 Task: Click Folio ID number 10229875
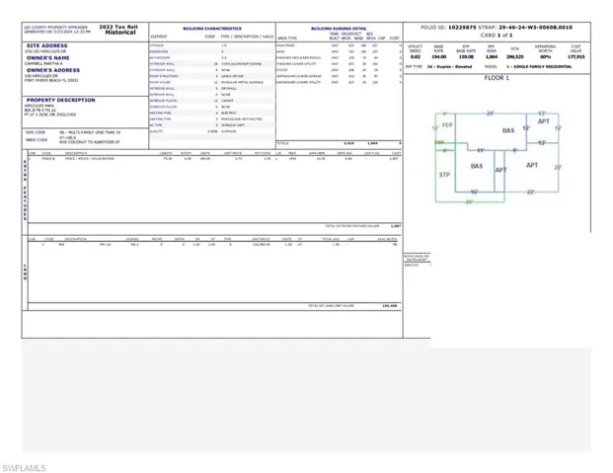click(462, 28)
